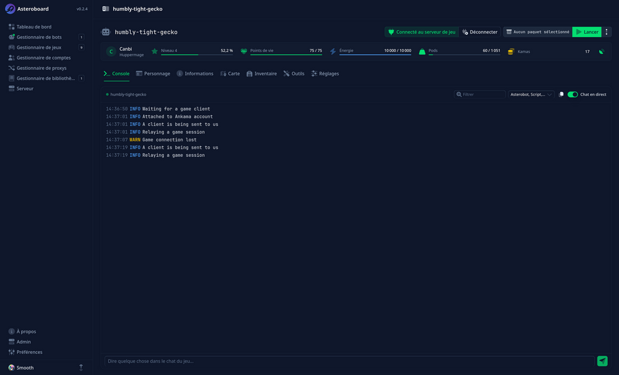Open the Réglages tab
The image size is (619, 375).
(x=325, y=74)
